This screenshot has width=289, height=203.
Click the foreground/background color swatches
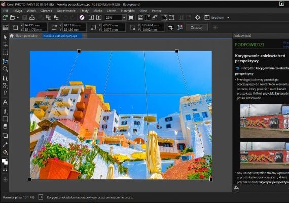[5, 161]
